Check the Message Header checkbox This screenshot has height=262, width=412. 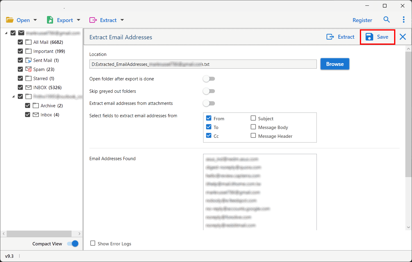[x=253, y=136]
